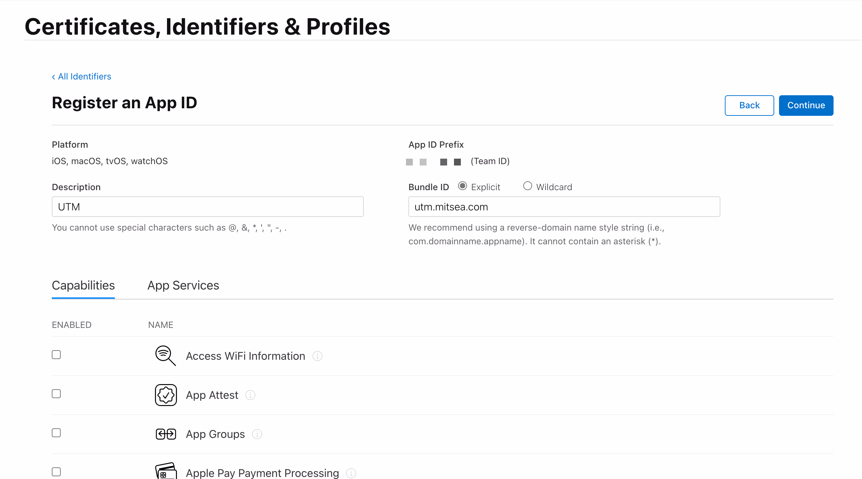Click the App Groups icon
The height and width of the screenshot is (479, 862).
click(166, 434)
